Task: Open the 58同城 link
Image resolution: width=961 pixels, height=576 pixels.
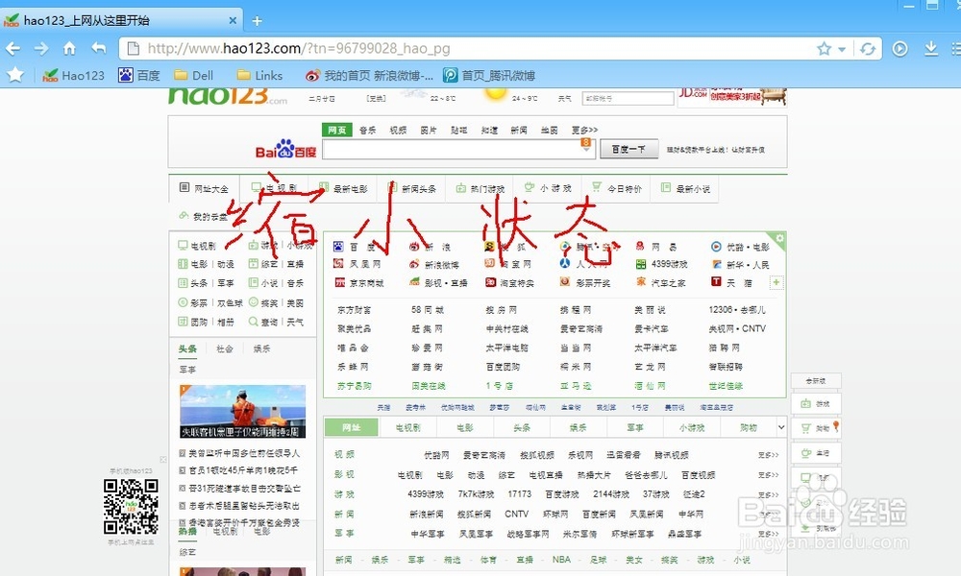Action: click(428, 310)
